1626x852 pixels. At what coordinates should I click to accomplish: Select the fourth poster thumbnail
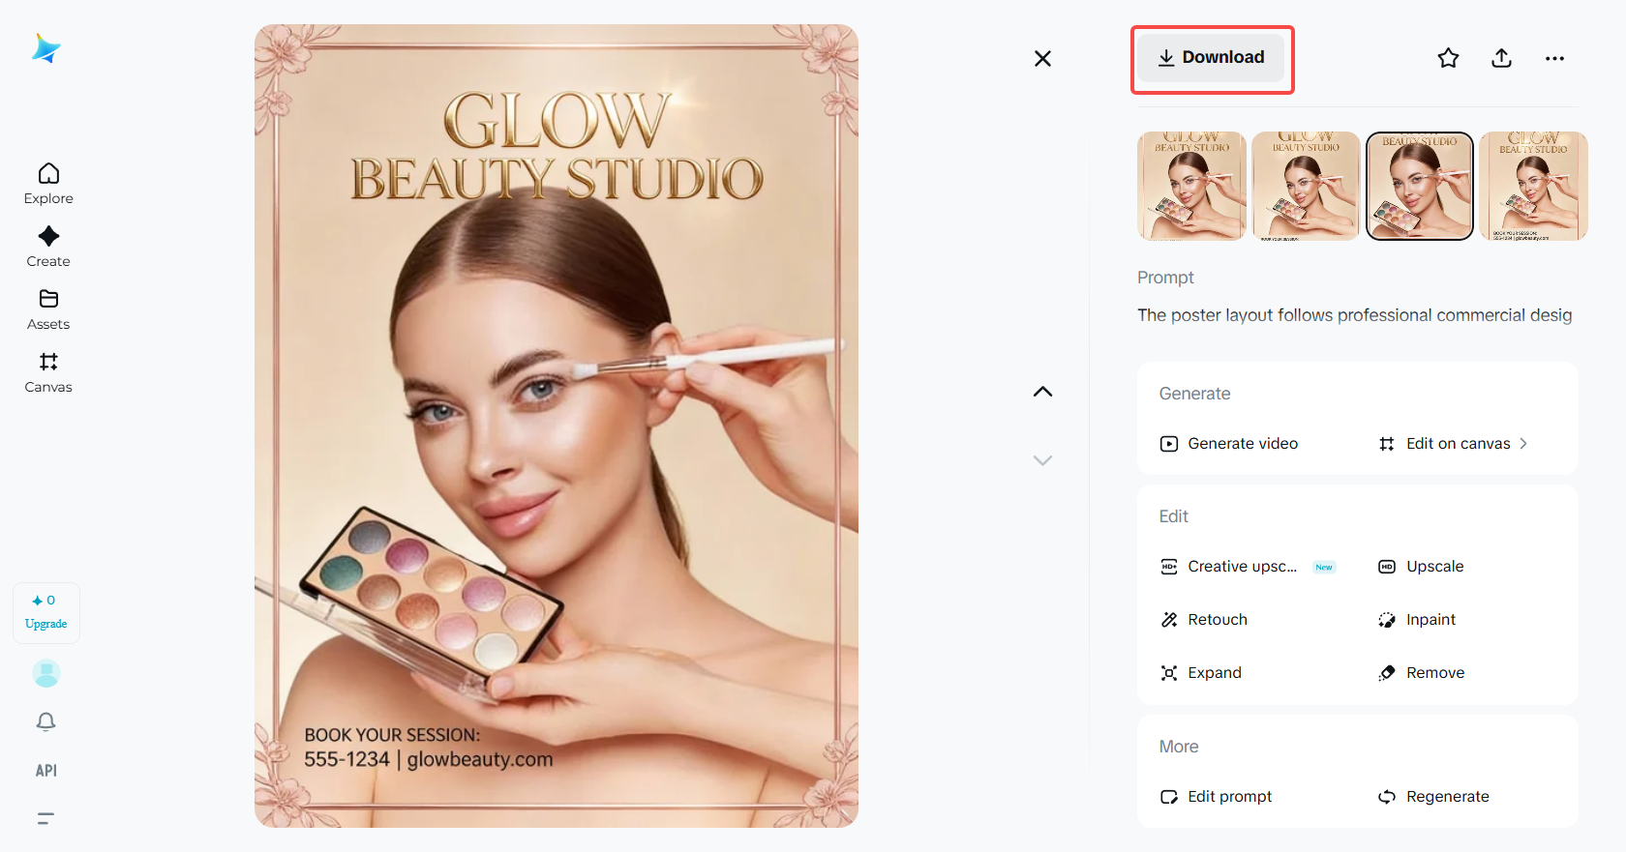coord(1534,186)
